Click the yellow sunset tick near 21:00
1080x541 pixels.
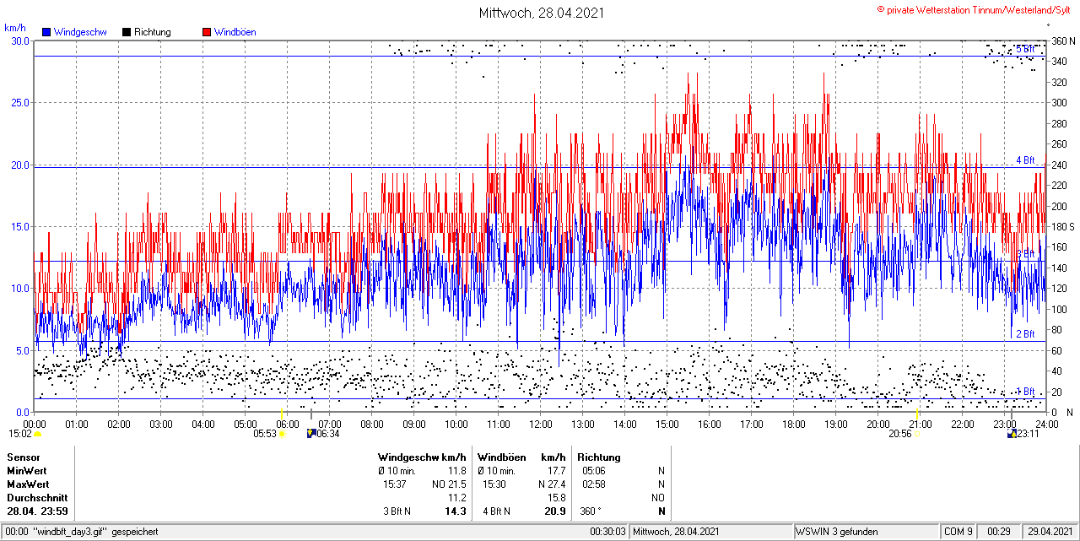[x=917, y=413]
